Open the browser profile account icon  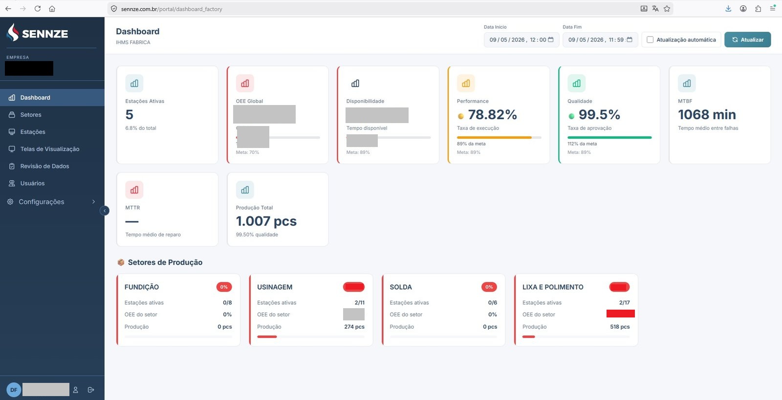[x=743, y=9]
